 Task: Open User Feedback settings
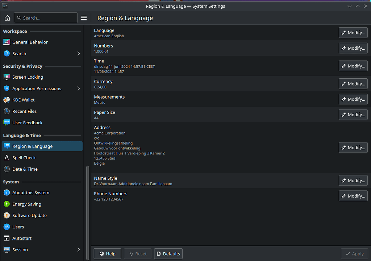(7, 123)
